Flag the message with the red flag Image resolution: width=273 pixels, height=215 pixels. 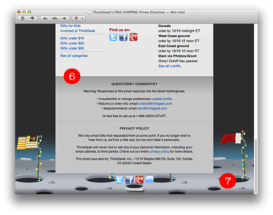coord(77,19)
